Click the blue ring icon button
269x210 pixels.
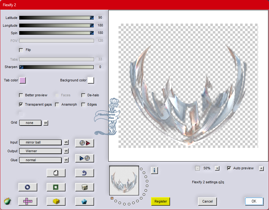pyautogui.click(x=28, y=187)
